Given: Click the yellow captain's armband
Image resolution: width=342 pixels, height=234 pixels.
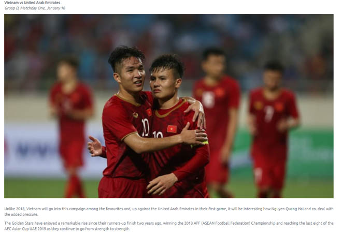Looking at the screenshot, I should tap(199, 144).
